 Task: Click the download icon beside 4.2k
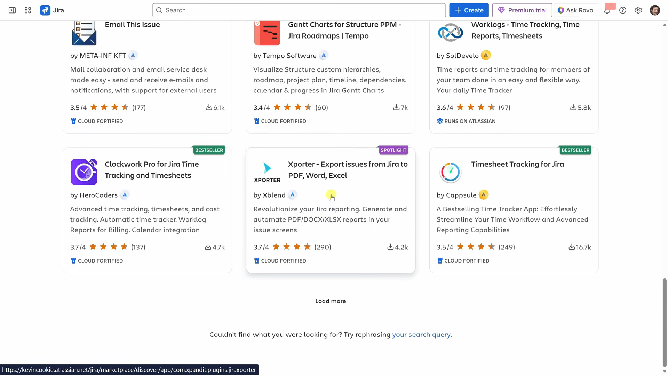click(390, 247)
